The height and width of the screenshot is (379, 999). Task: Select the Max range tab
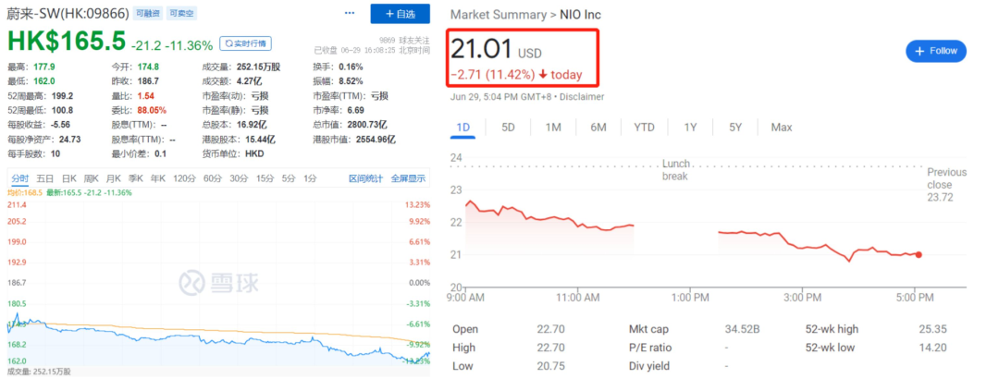pos(782,128)
